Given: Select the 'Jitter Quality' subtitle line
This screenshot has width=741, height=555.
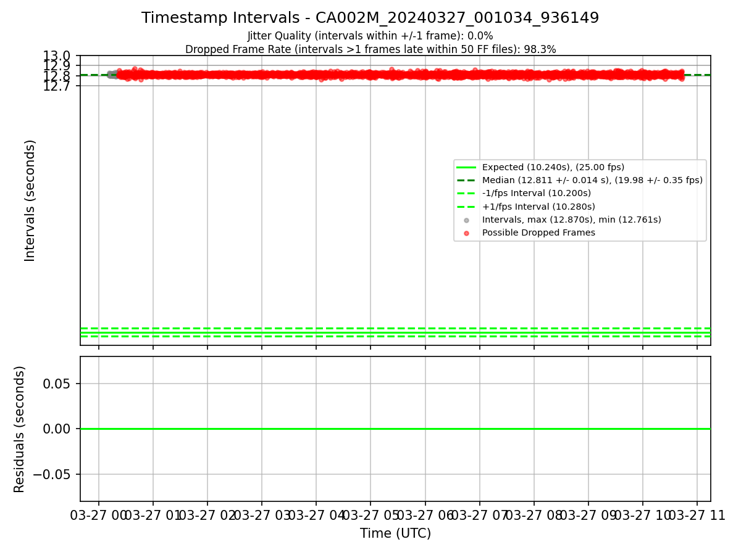Looking at the screenshot, I should pos(370,36).
